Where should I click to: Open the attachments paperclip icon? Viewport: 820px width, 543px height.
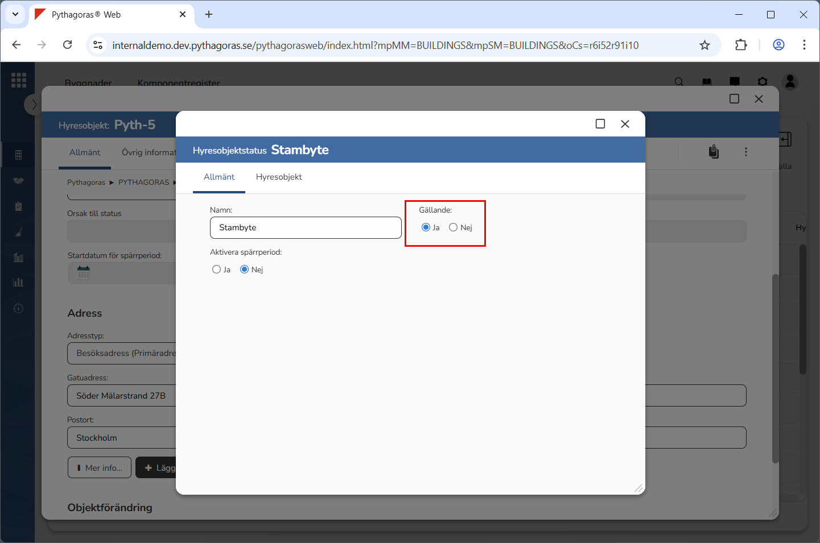click(x=714, y=152)
